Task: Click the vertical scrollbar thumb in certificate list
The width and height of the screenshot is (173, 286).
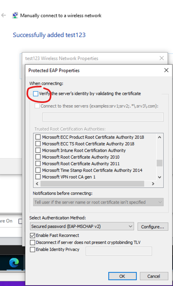Action: 160,163
